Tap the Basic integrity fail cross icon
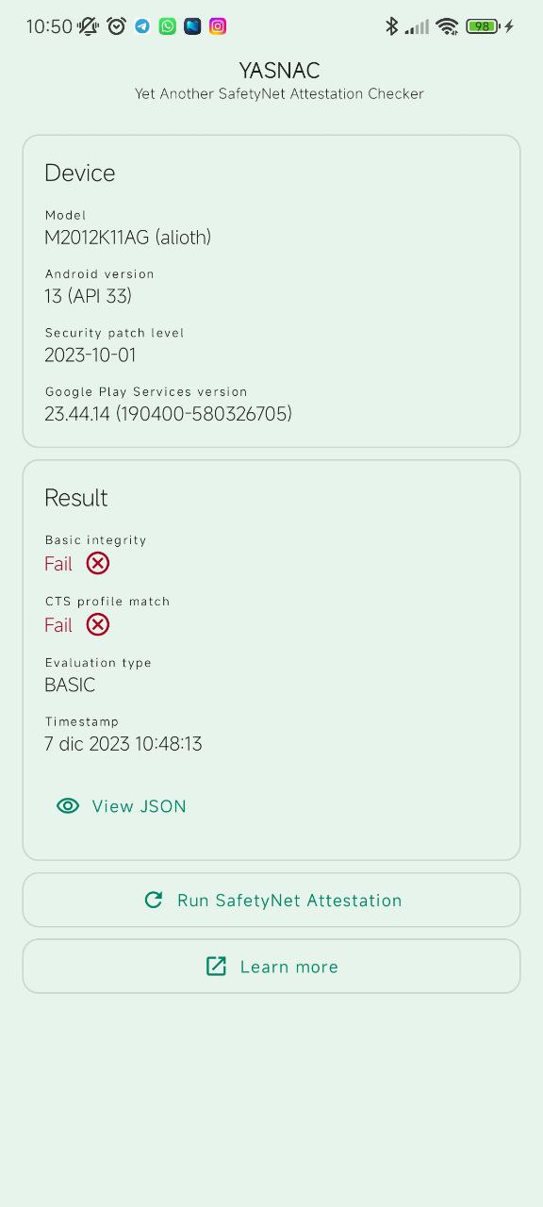The width and height of the screenshot is (543, 1207). (x=98, y=563)
